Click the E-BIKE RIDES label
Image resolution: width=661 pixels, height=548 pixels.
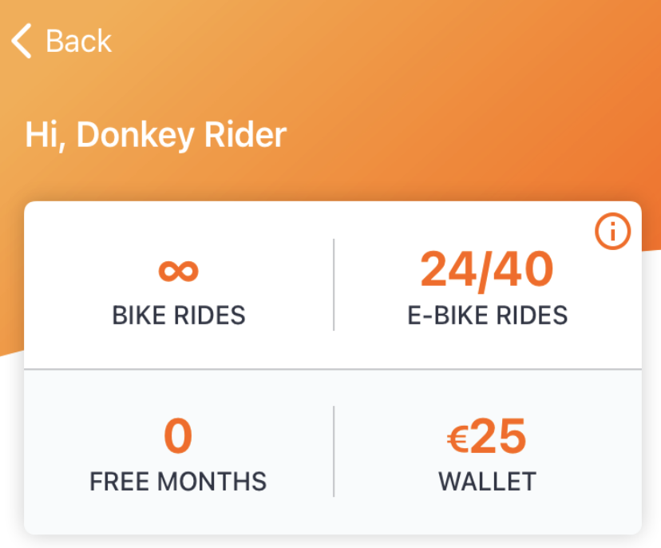pos(487,315)
